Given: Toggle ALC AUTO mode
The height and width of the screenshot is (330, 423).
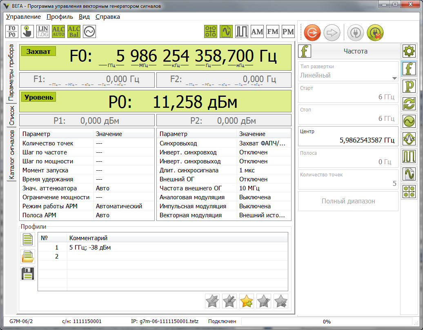Looking at the screenshot, I should coord(58,31).
